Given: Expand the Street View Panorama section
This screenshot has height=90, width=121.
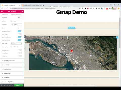Looking at the screenshot, I should point(12,61).
